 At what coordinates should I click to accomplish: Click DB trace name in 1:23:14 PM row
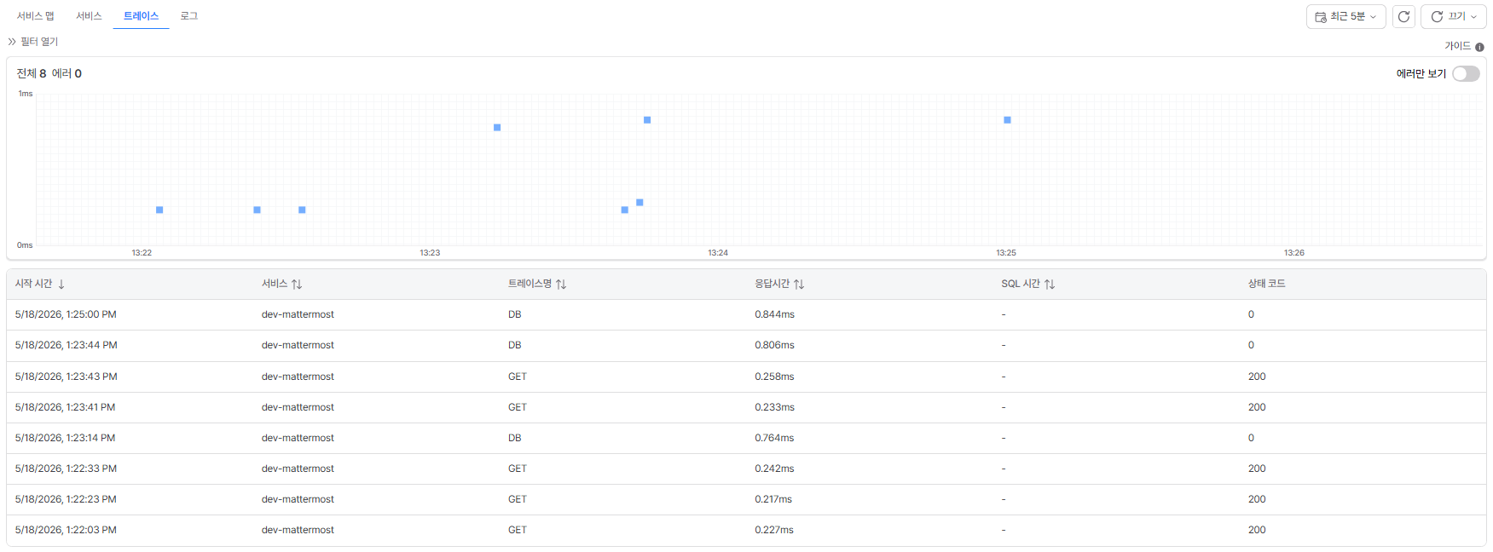tap(515, 438)
